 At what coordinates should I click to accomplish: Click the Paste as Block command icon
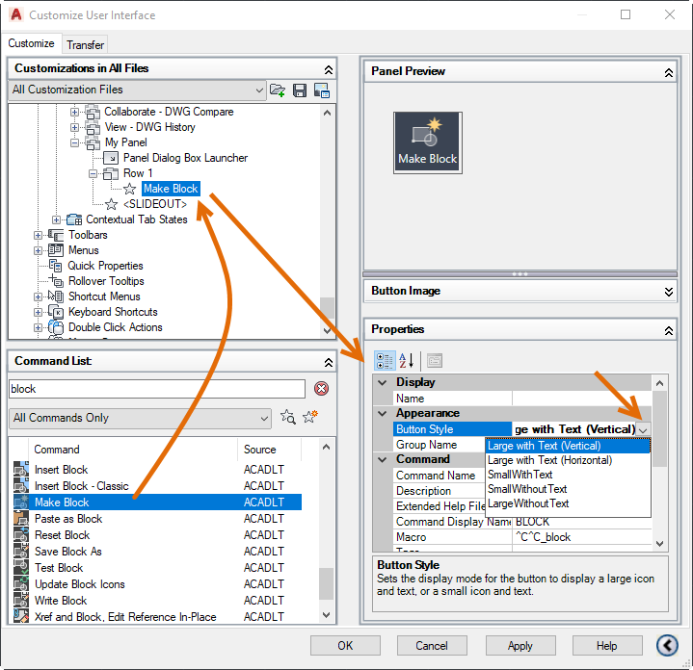[x=21, y=518]
